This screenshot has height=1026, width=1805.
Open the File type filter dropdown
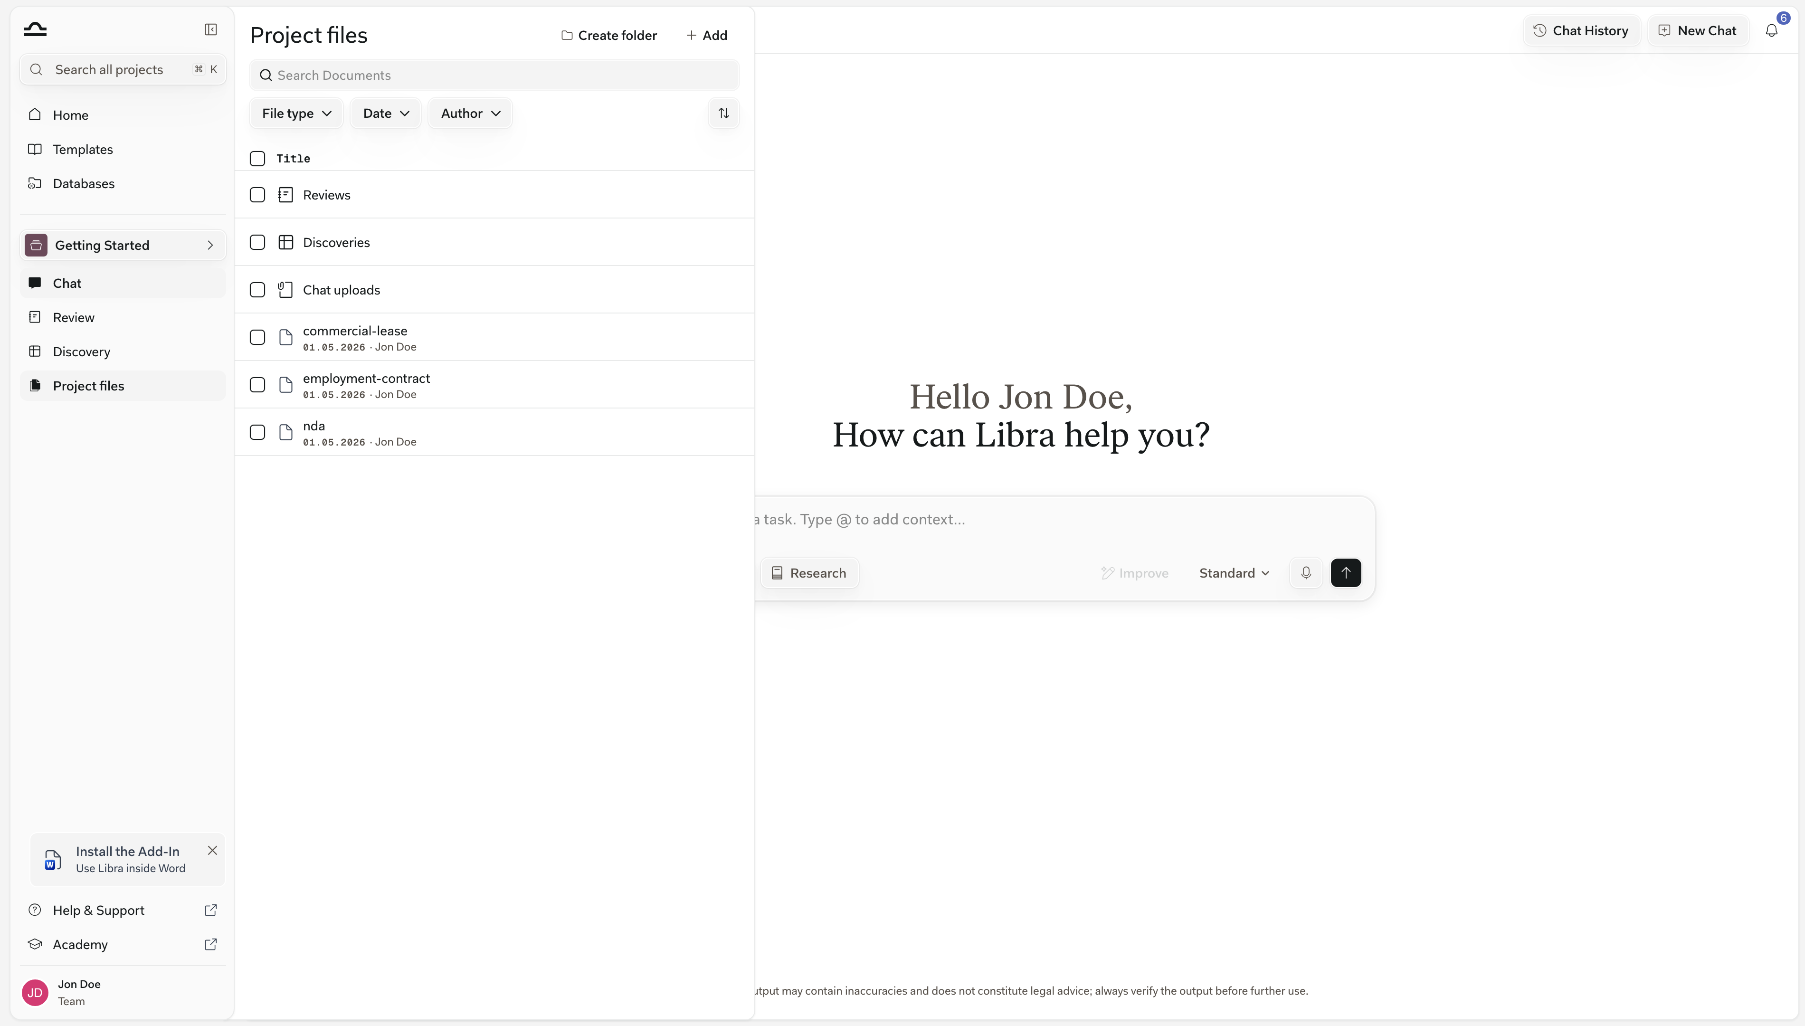pos(296,114)
